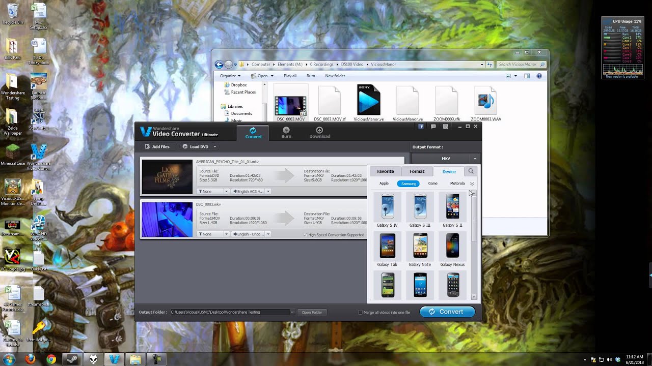Open the Load DVD dropdown arrow

click(x=215, y=147)
